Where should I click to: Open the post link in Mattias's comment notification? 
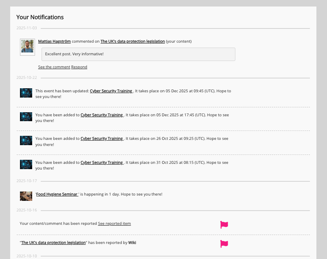click(x=132, y=41)
